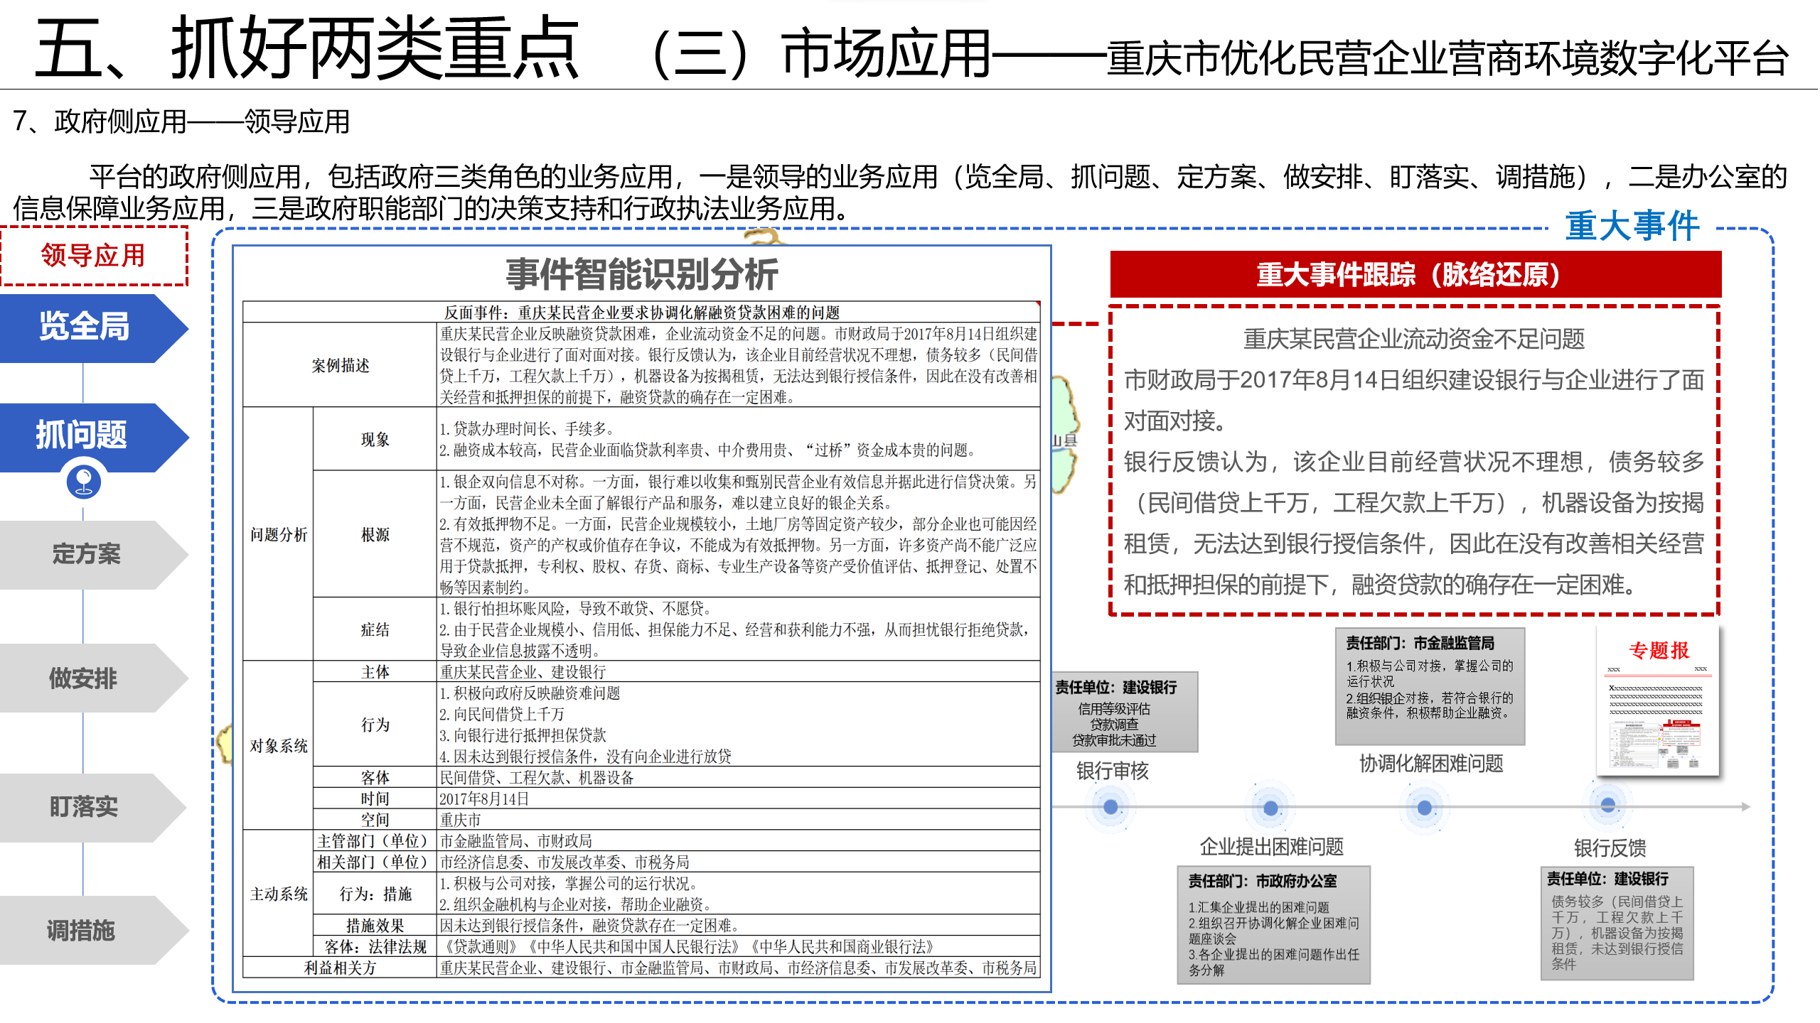
Task: Click the 责任部门:市金融监管局 card
Action: pos(1430,686)
